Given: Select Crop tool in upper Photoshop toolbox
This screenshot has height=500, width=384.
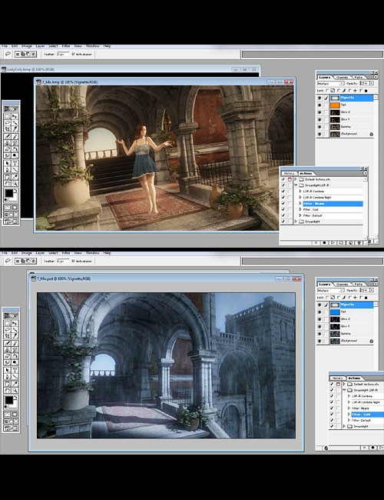Looking at the screenshot, I should point(8,128).
